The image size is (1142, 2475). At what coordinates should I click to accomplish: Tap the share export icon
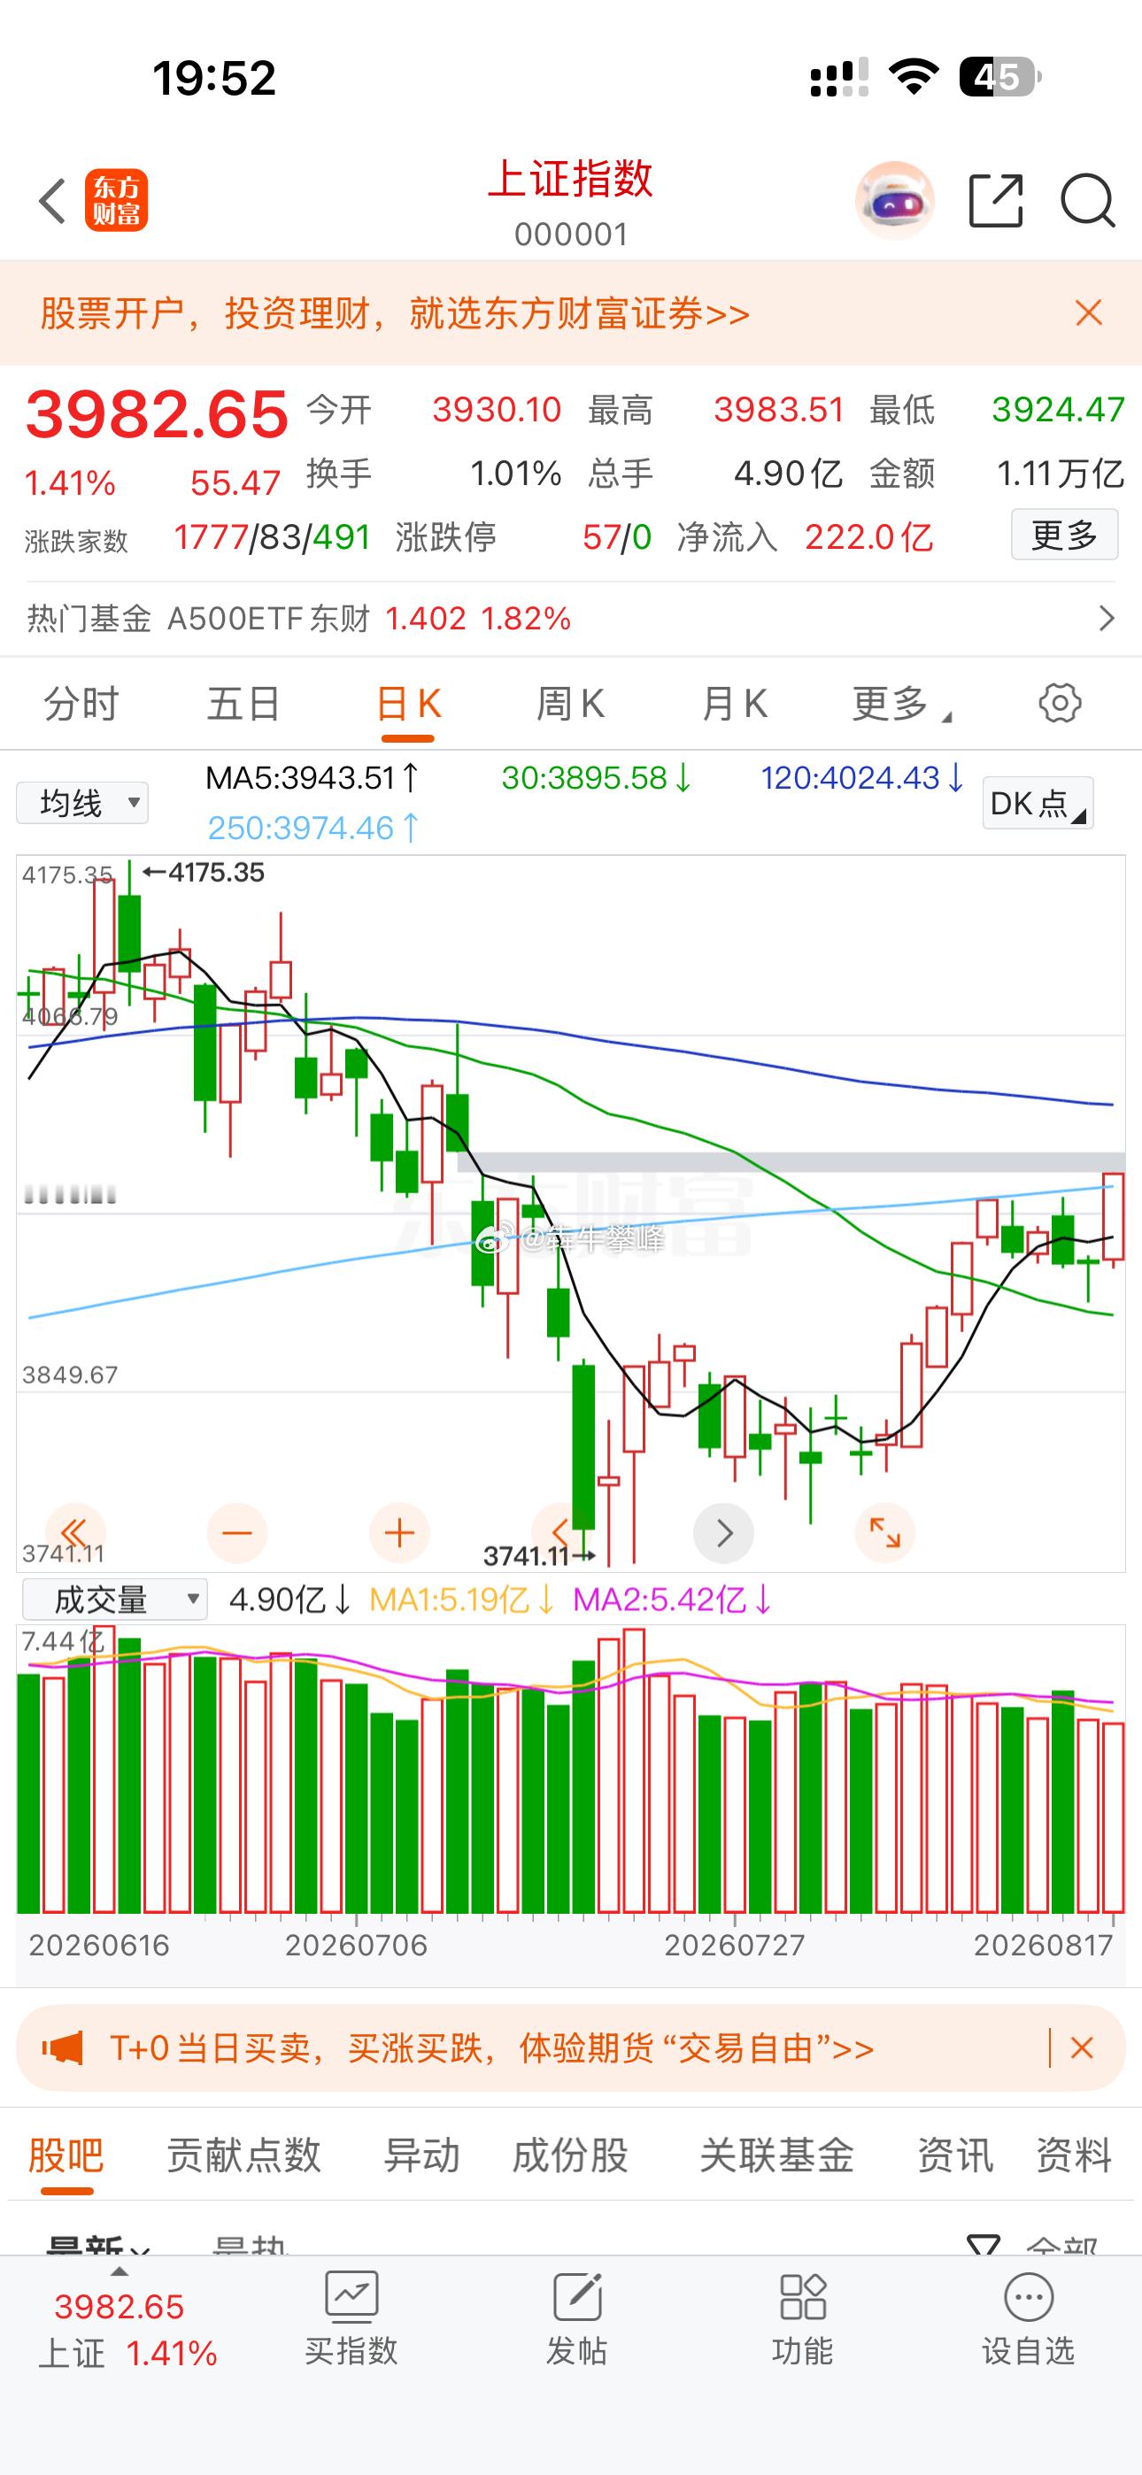tap(995, 201)
